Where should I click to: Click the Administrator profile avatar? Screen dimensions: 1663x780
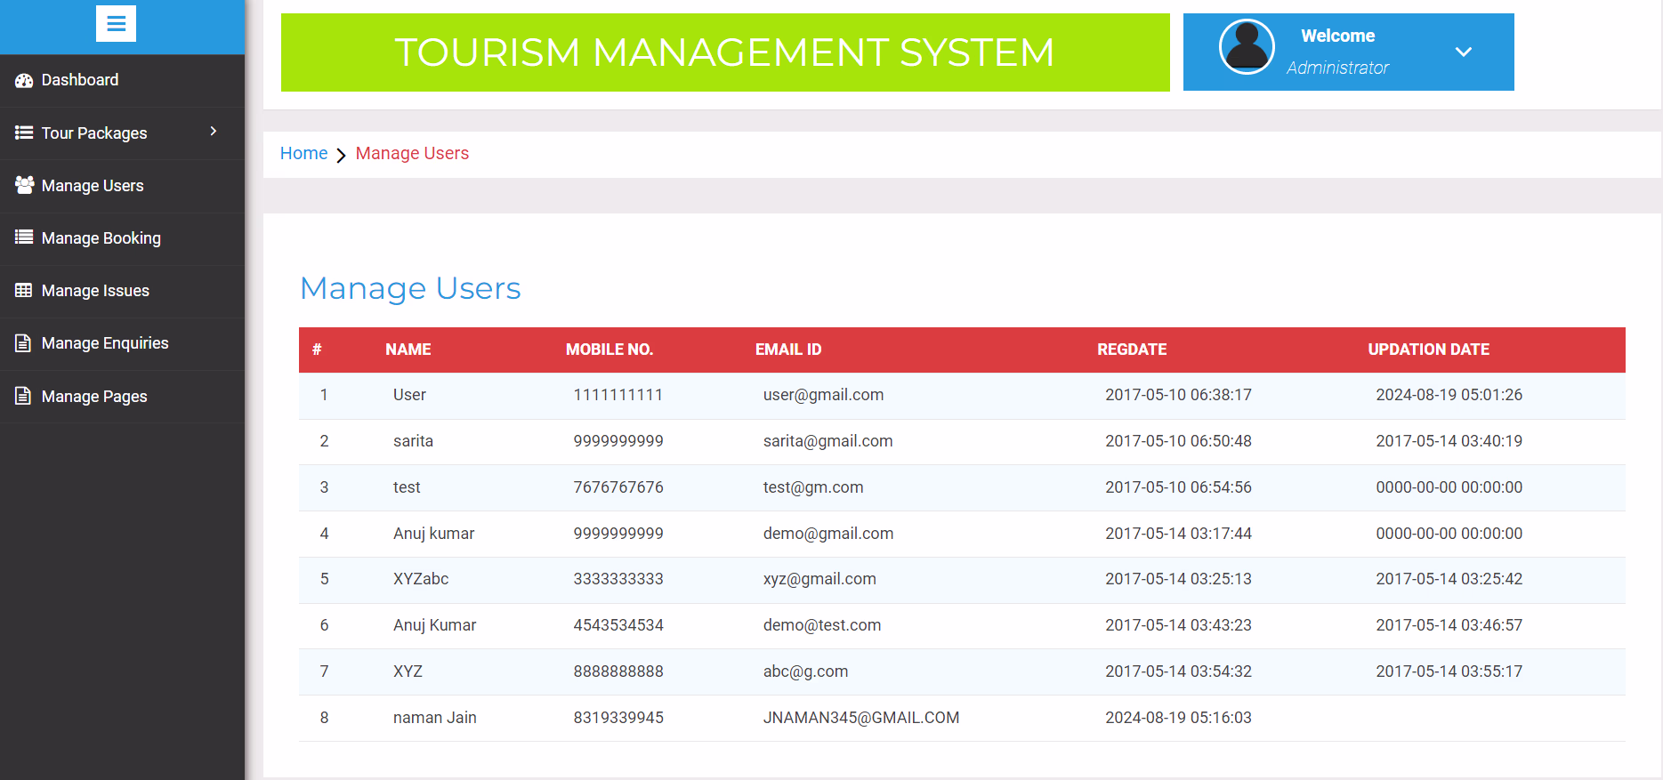click(1247, 46)
